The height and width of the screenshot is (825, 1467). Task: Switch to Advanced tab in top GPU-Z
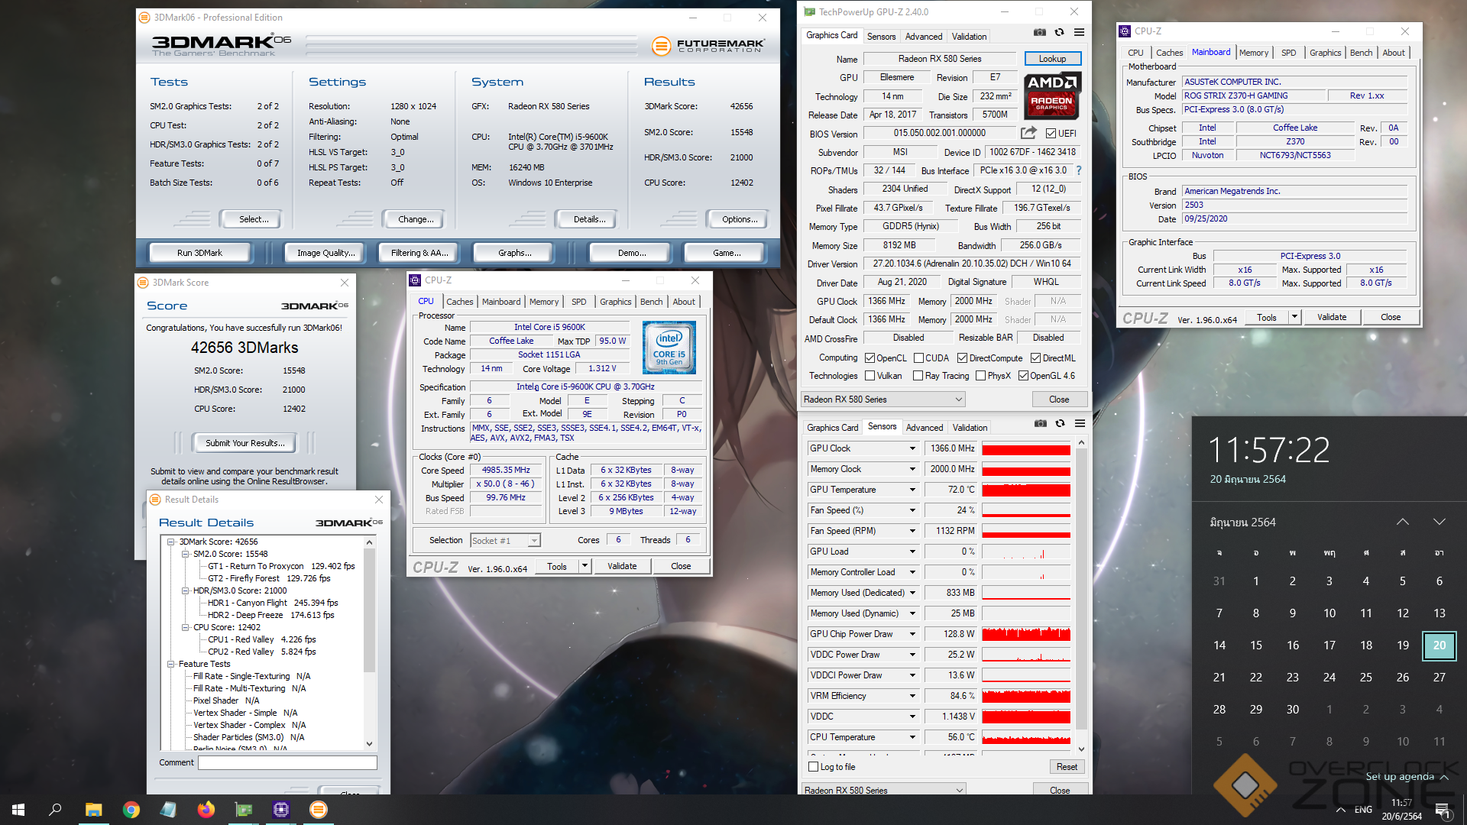(923, 37)
